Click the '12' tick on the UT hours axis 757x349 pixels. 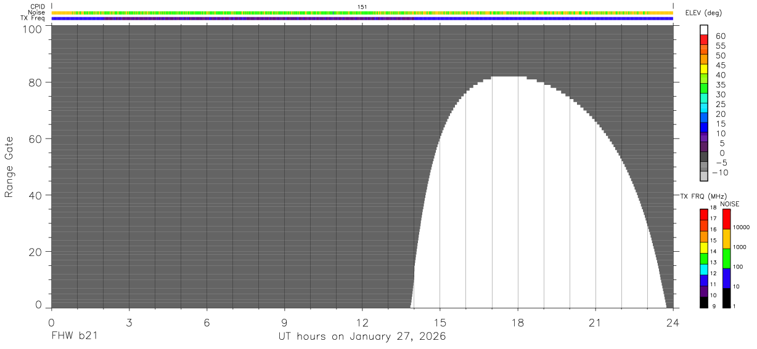[x=362, y=323]
